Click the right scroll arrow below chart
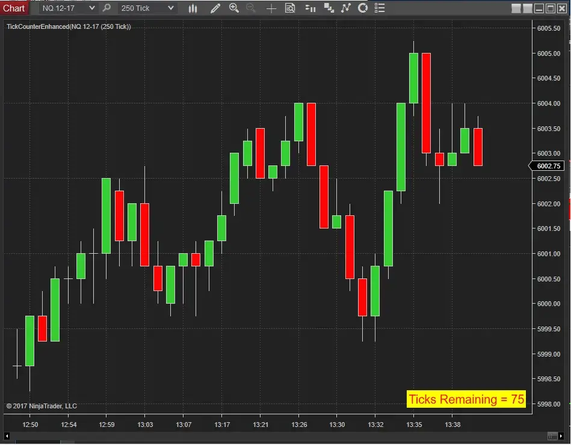This screenshot has width=571, height=445. point(561,436)
